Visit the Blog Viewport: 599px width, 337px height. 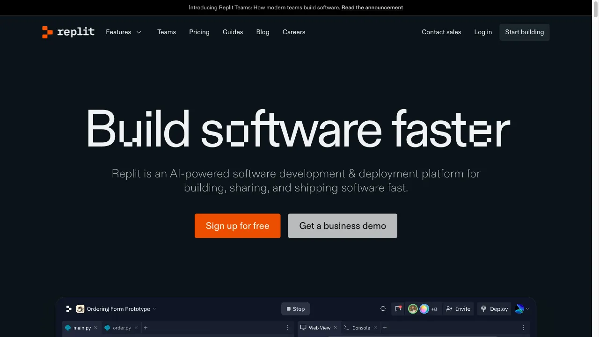coord(263,32)
